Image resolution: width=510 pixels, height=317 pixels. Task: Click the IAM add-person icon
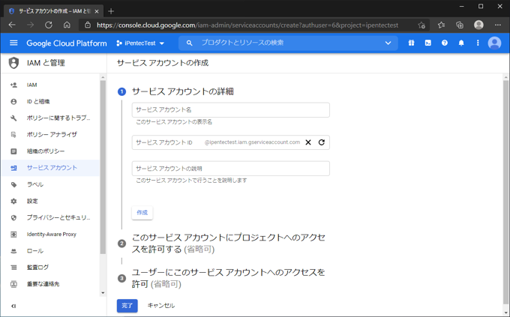[x=13, y=85]
